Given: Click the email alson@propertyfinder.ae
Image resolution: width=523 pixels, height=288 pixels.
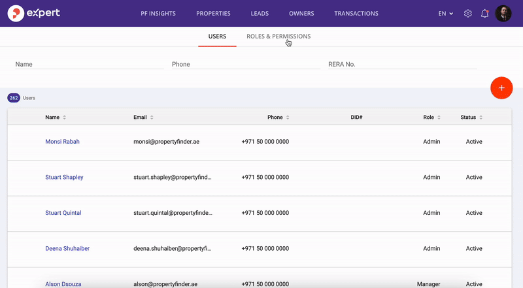Looking at the screenshot, I should [165, 284].
